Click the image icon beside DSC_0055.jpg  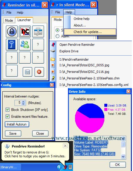53,65
